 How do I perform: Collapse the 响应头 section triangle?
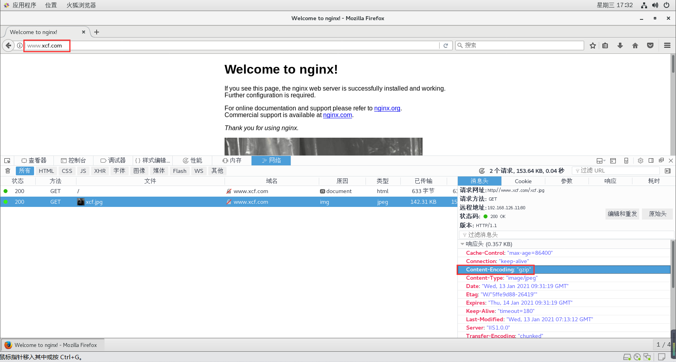[x=462, y=244]
